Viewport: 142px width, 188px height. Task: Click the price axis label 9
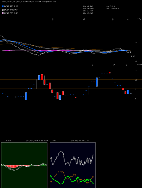coord(136,89)
